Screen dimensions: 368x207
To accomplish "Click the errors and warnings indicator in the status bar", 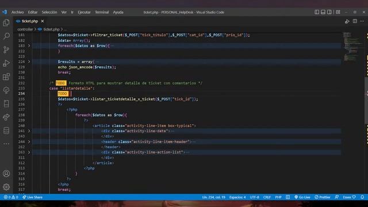I will click(x=11, y=197).
